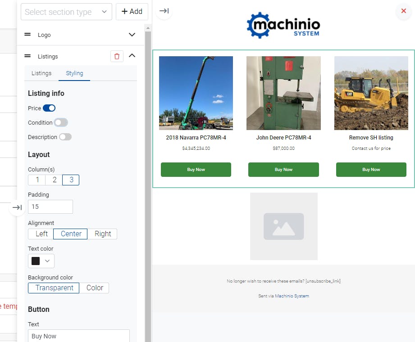415x342 pixels.
Task: Expand the Logo section chevron
Action: [x=132, y=35]
